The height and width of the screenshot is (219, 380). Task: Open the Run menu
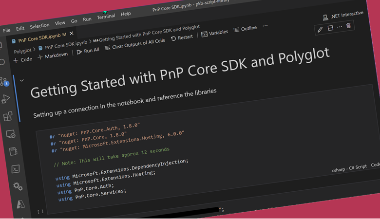point(87,19)
